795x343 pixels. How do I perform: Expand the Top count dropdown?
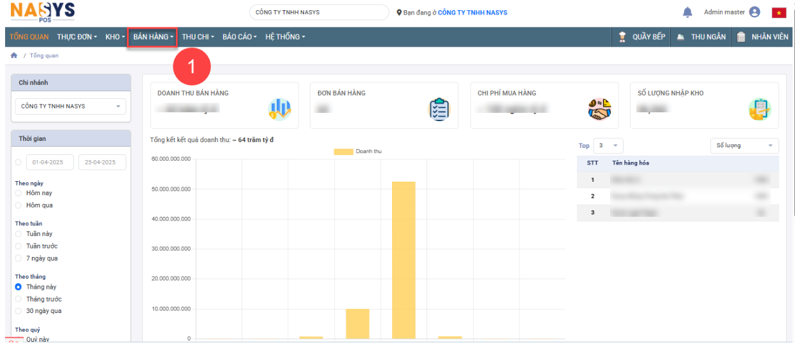tap(608, 146)
